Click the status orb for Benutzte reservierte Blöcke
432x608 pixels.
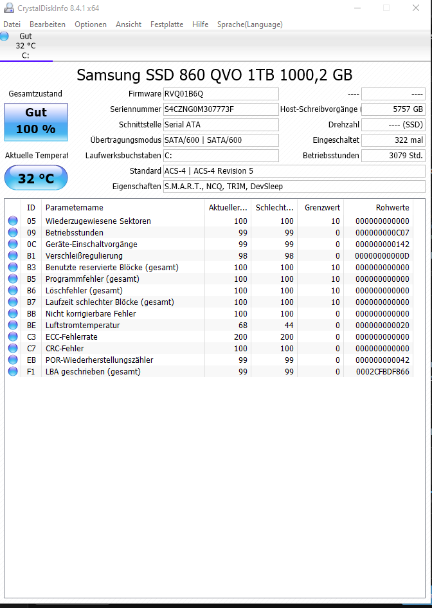13,267
